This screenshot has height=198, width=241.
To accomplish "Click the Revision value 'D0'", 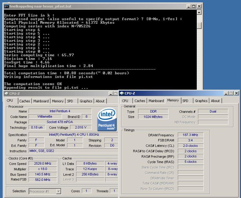I will coord(112,145).
